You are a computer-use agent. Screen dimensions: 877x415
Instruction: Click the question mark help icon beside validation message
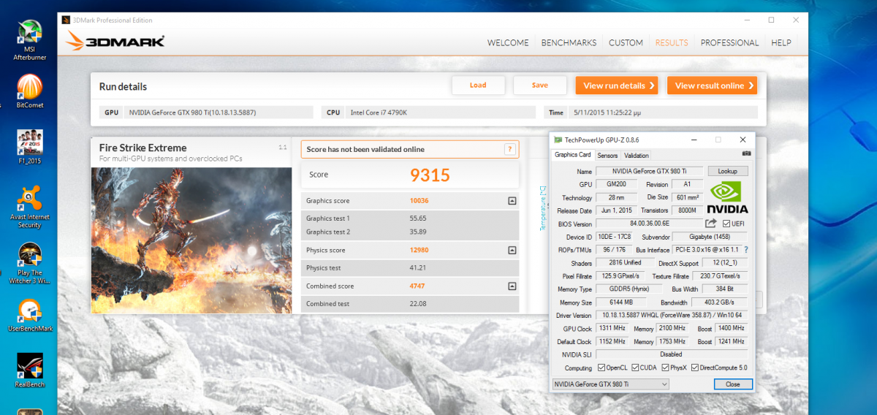[509, 149]
